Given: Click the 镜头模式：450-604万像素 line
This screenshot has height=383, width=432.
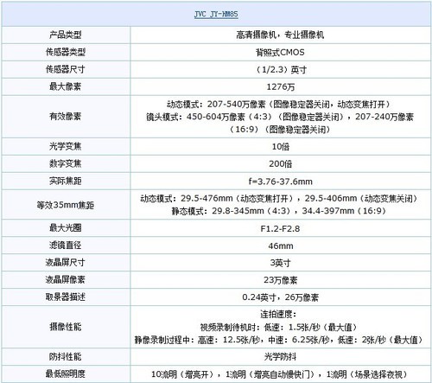Looking at the screenshot, I should (280, 117).
